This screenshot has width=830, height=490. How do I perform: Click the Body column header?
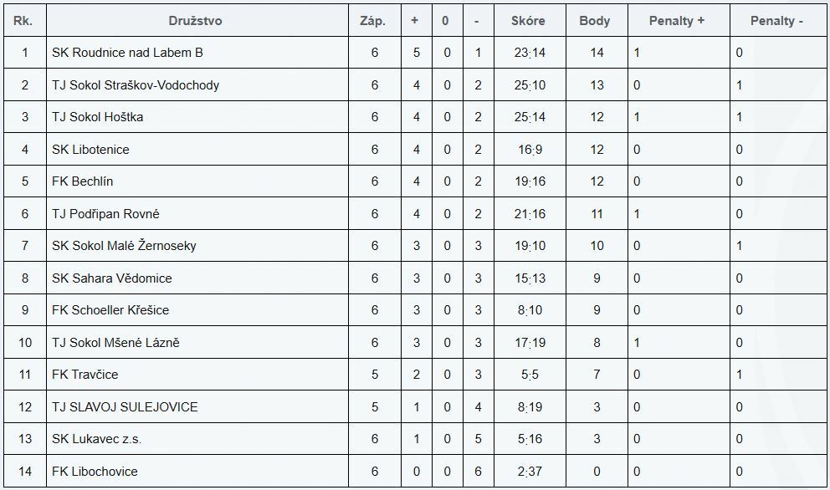[595, 21]
